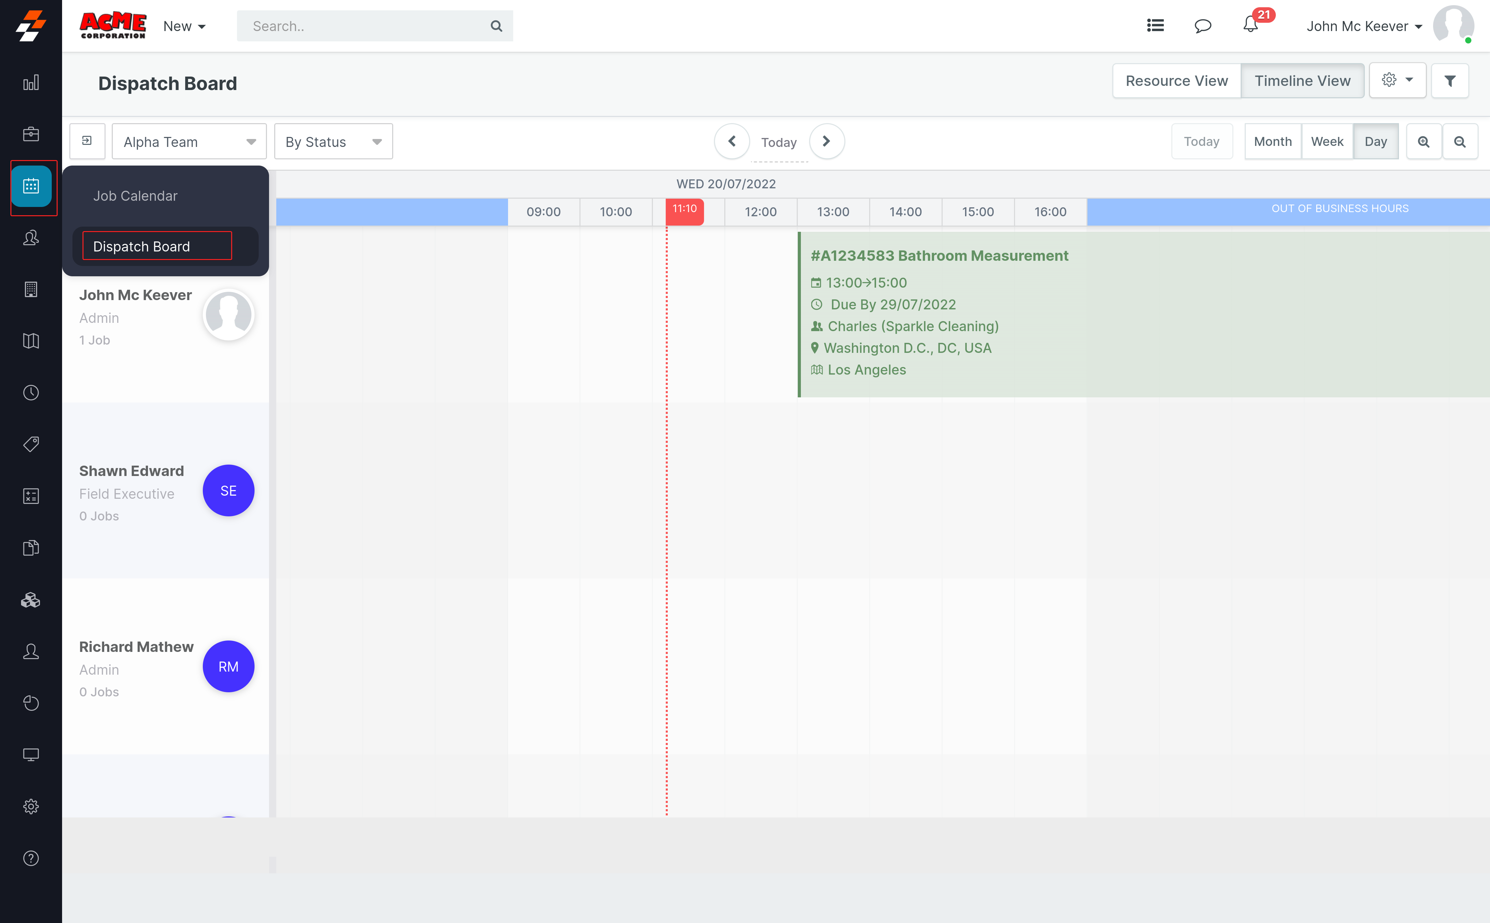
Task: Click the price tag sidebar icon
Action: (30, 444)
